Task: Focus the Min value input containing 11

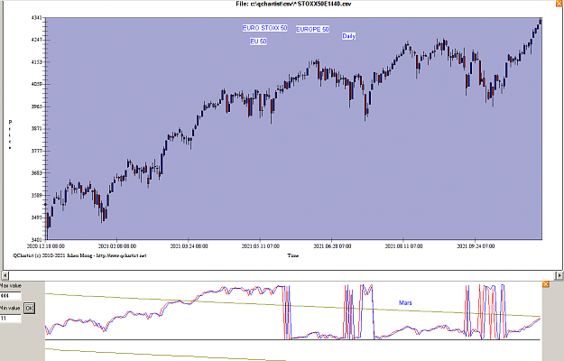Action: pyautogui.click(x=11, y=319)
